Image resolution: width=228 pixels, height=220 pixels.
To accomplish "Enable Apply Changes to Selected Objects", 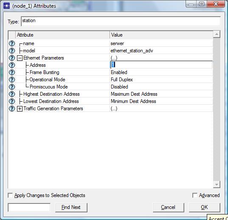I will pos(10,195).
